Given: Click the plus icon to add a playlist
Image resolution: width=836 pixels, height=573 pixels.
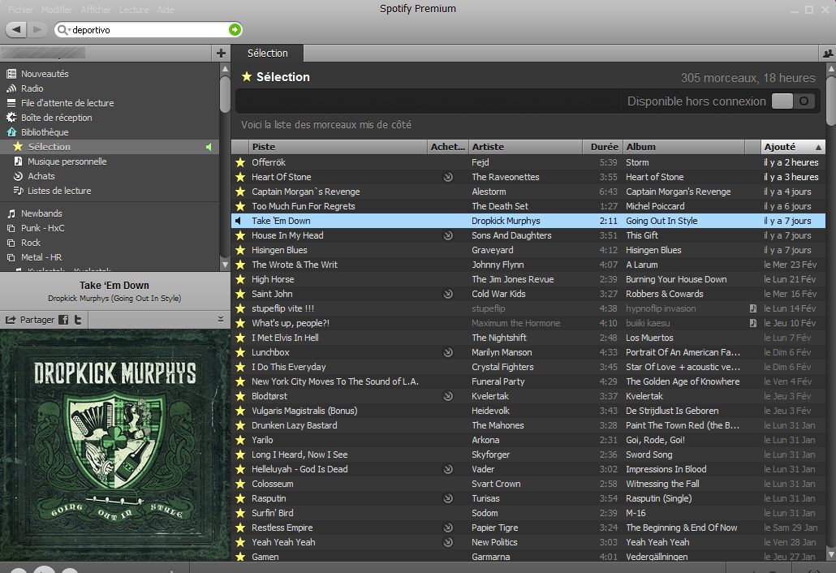Looking at the screenshot, I should 221,54.
